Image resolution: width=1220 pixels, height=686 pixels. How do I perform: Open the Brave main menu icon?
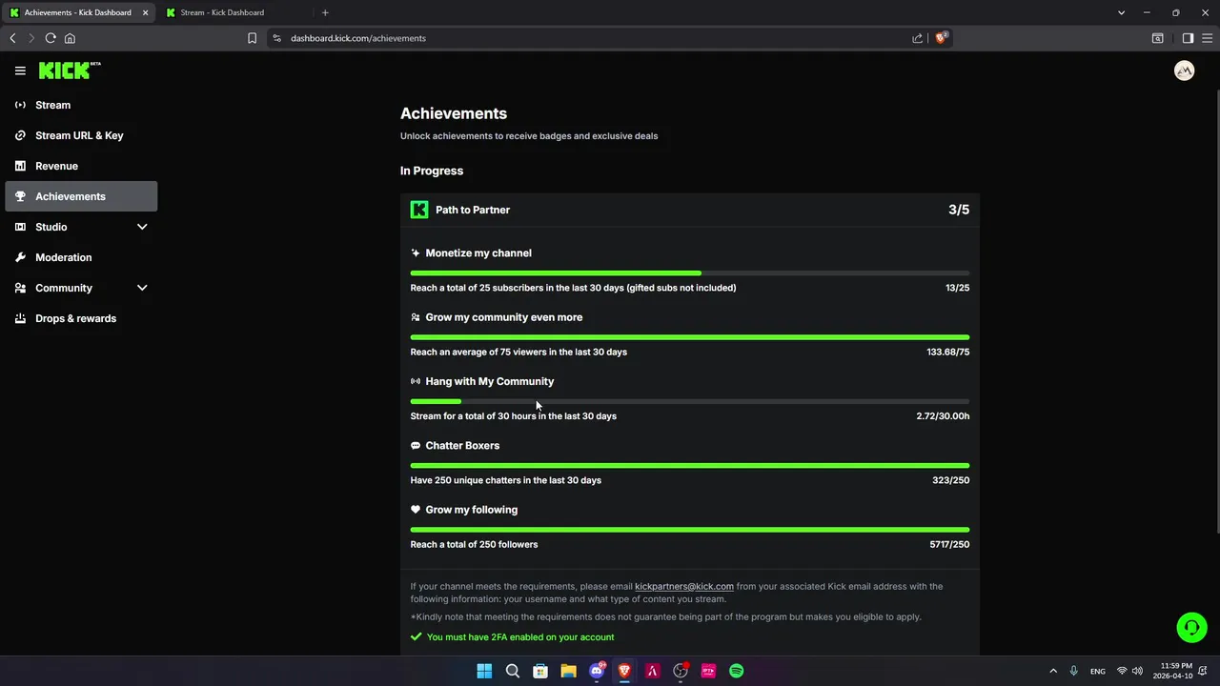pos(1207,38)
